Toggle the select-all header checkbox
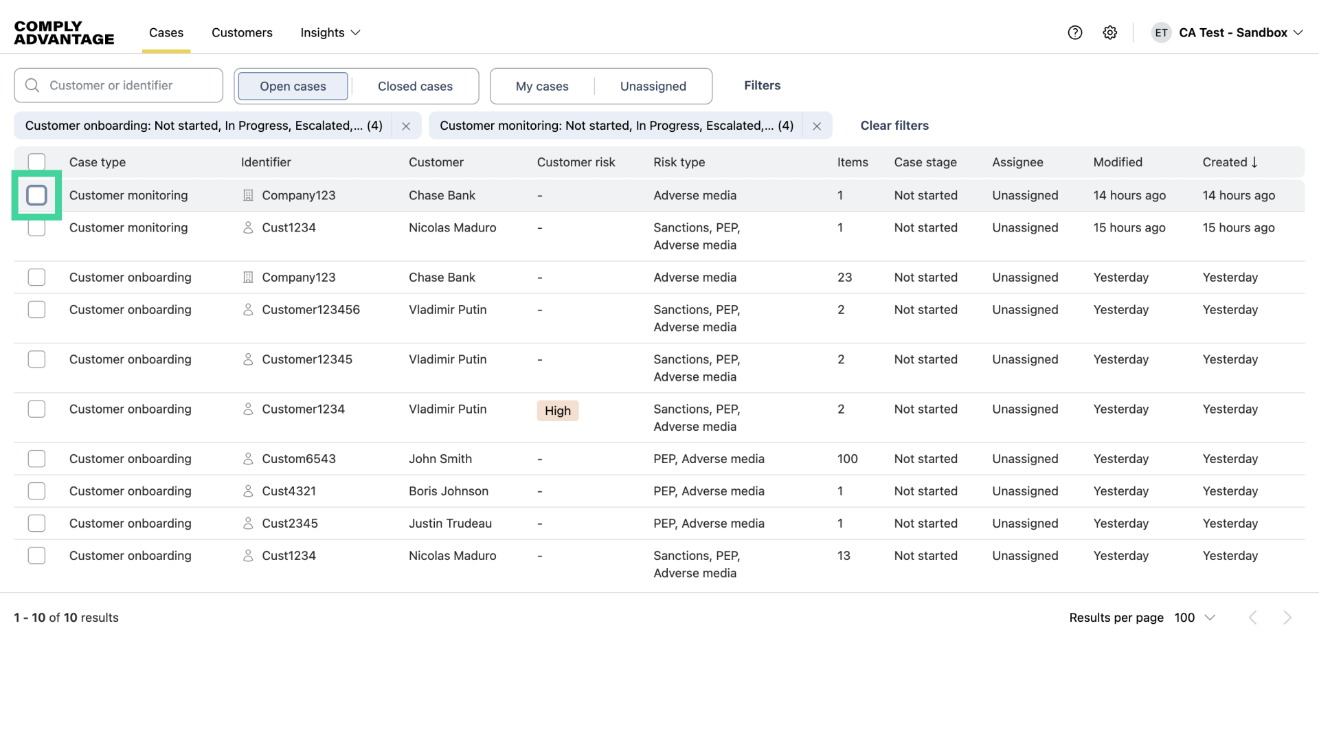The image size is (1319, 742). point(36,162)
